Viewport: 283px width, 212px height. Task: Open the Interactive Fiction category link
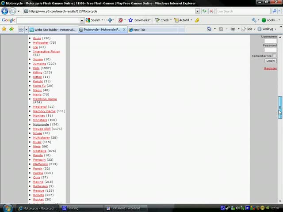point(46,52)
